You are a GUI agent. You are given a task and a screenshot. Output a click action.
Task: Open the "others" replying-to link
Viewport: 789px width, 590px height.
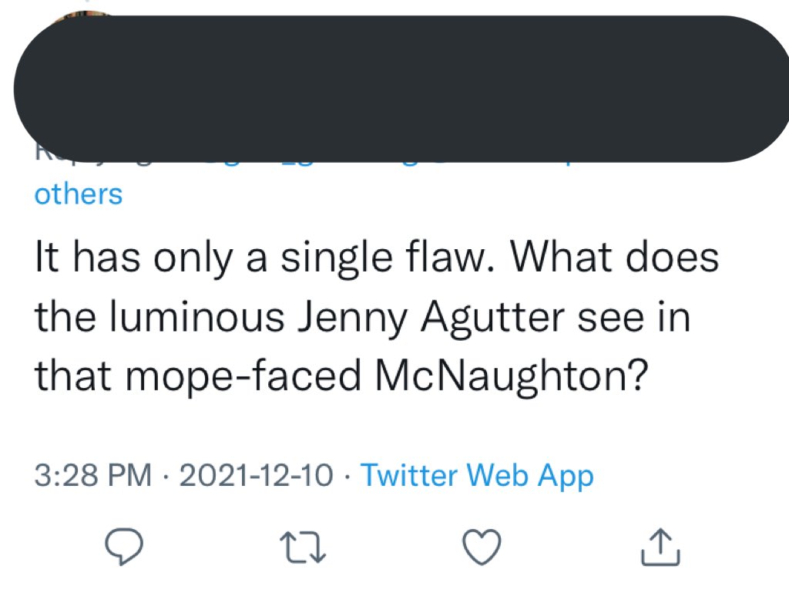78,194
